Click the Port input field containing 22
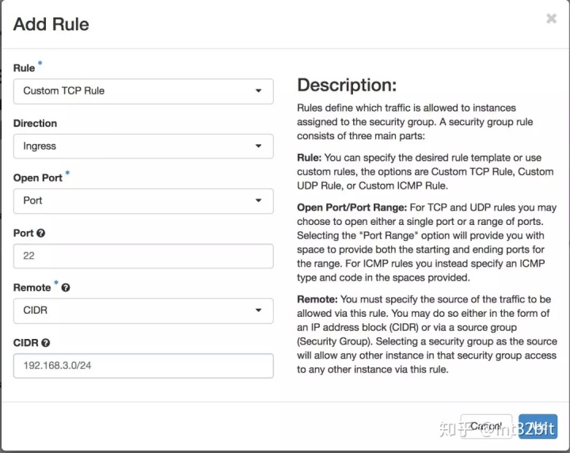 click(143, 256)
